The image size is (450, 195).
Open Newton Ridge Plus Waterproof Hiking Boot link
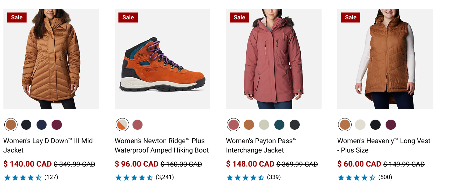(162, 145)
